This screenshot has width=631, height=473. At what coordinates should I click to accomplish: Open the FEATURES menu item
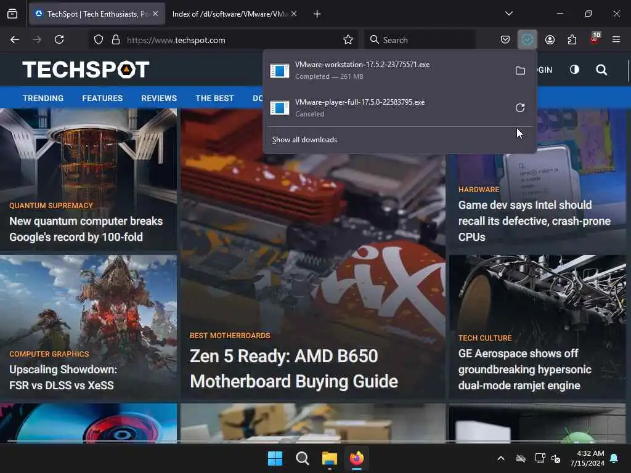(x=102, y=98)
